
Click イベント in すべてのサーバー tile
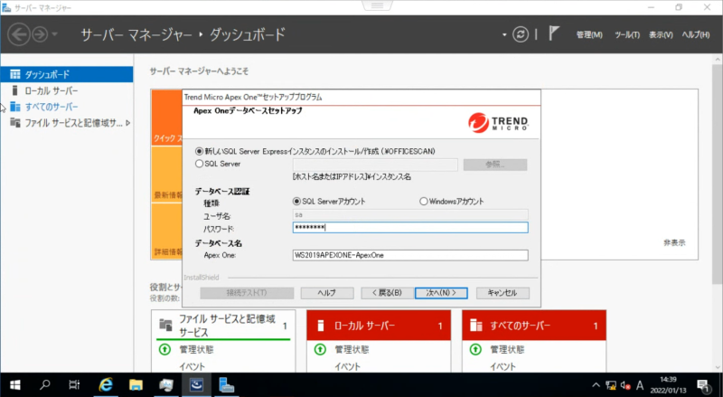[x=502, y=366]
